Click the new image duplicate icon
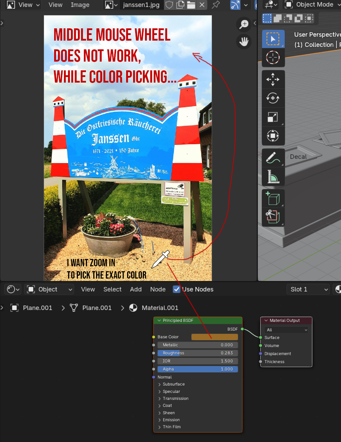Screen dimensions: 341x442 180,5
